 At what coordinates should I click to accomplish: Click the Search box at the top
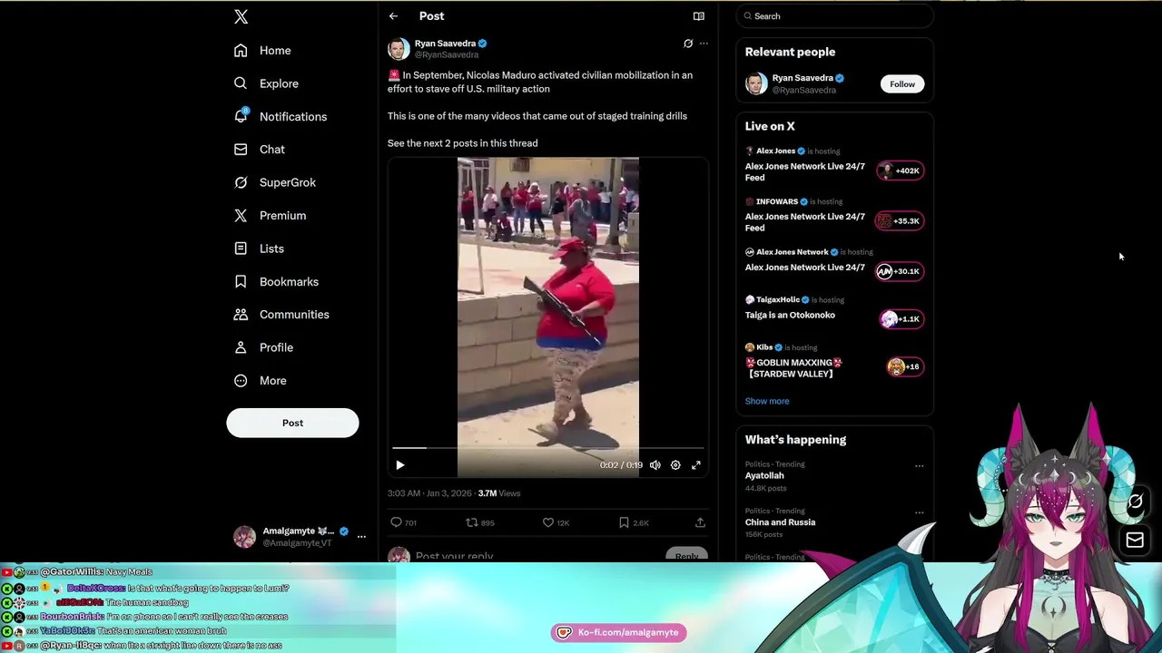point(835,16)
